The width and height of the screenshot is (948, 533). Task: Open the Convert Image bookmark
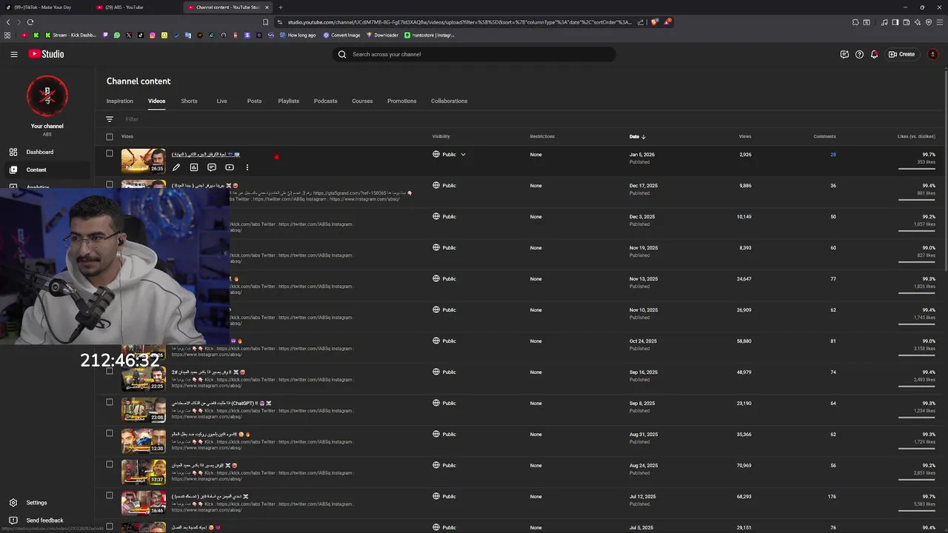coord(341,35)
